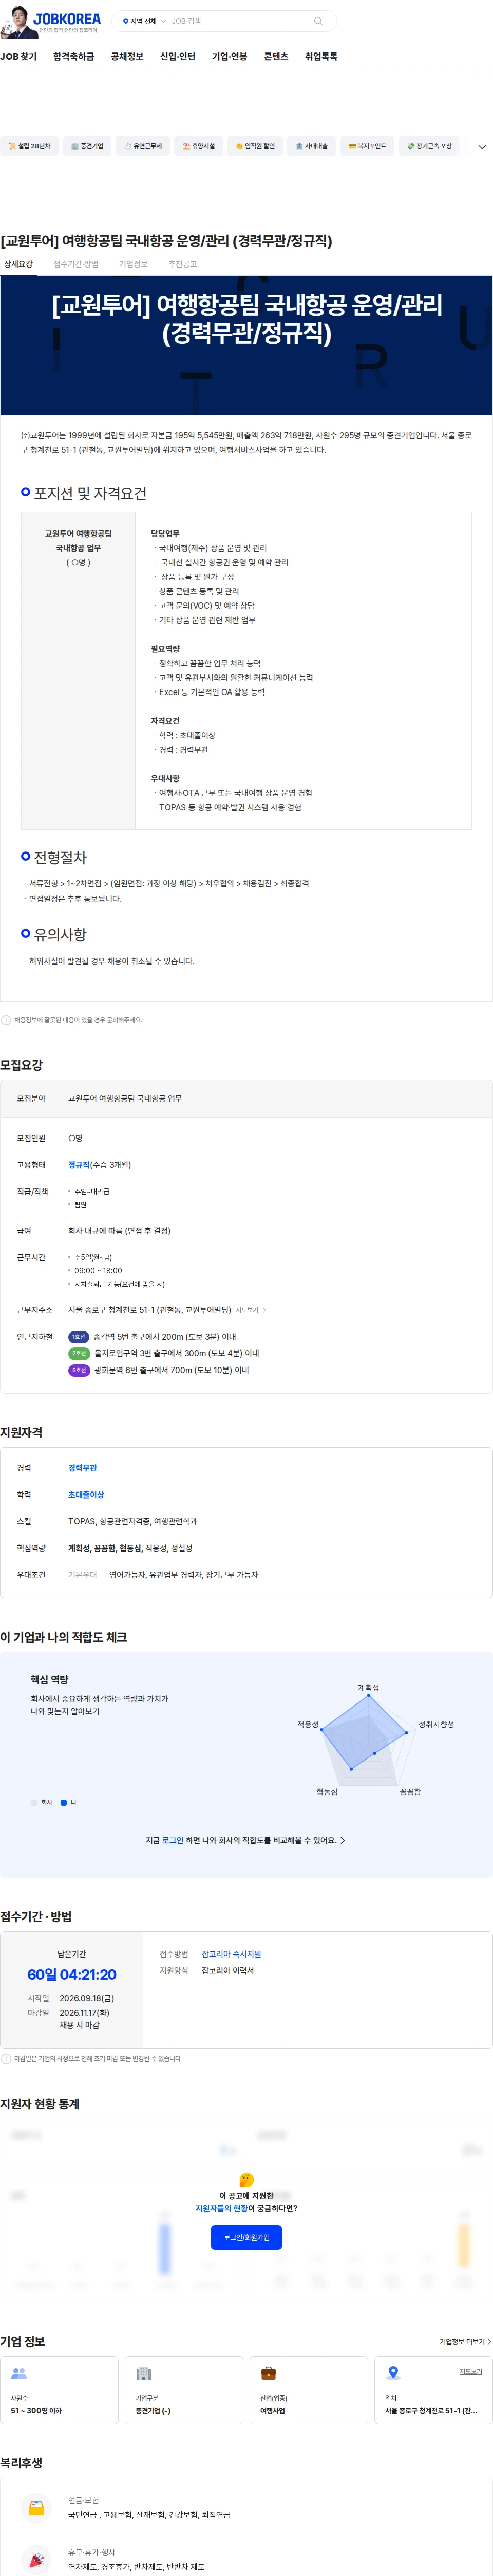The image size is (493, 2576).
Task: Open 지도보기 in the 위치 card
Action: (x=470, y=2371)
